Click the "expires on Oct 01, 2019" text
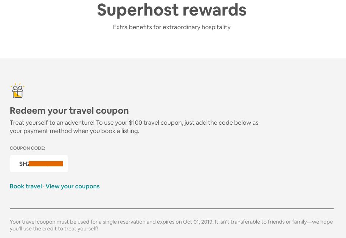The image size is (346, 238). pos(183,222)
